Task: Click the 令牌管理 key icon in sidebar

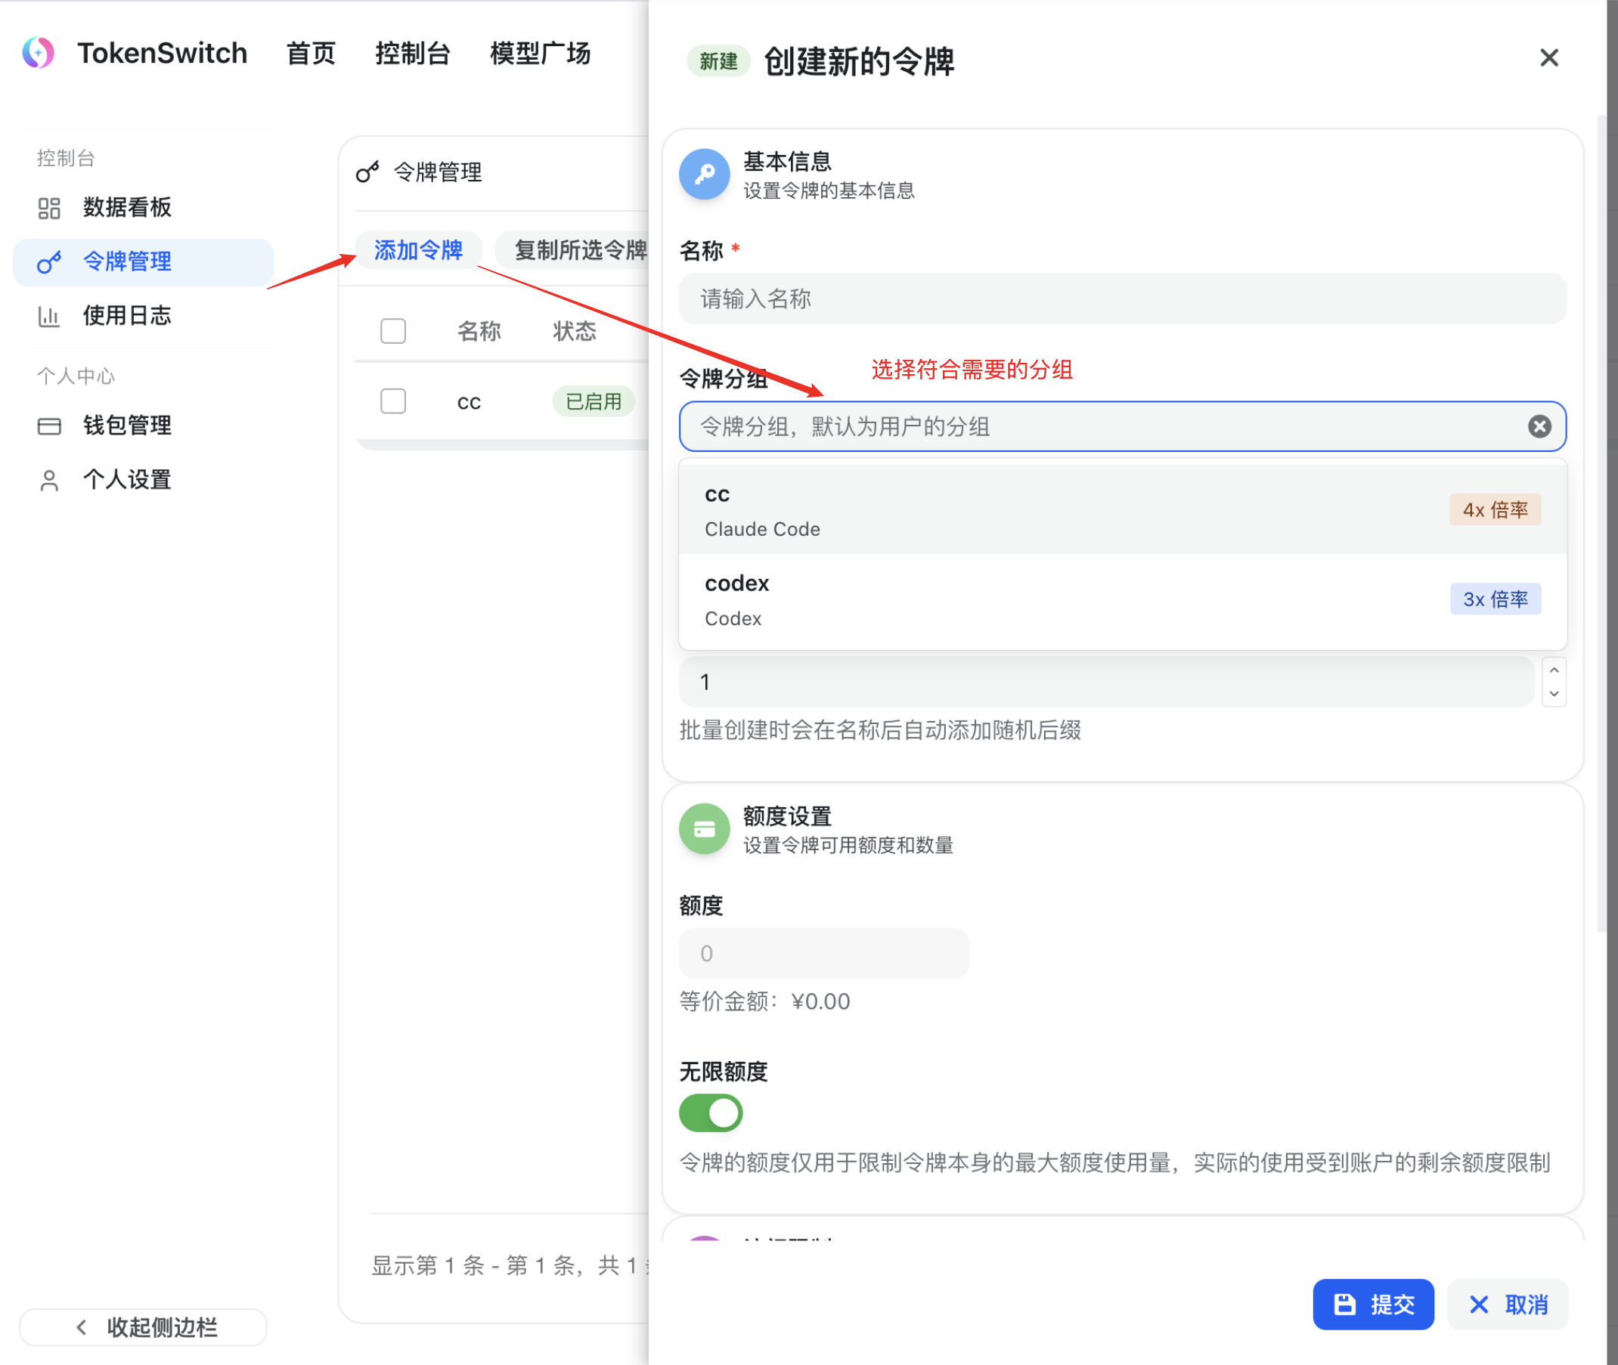Action: point(49,262)
